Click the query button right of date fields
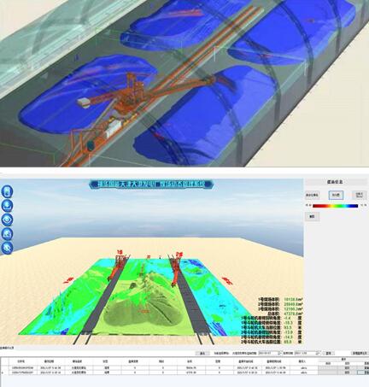 pos(328,353)
